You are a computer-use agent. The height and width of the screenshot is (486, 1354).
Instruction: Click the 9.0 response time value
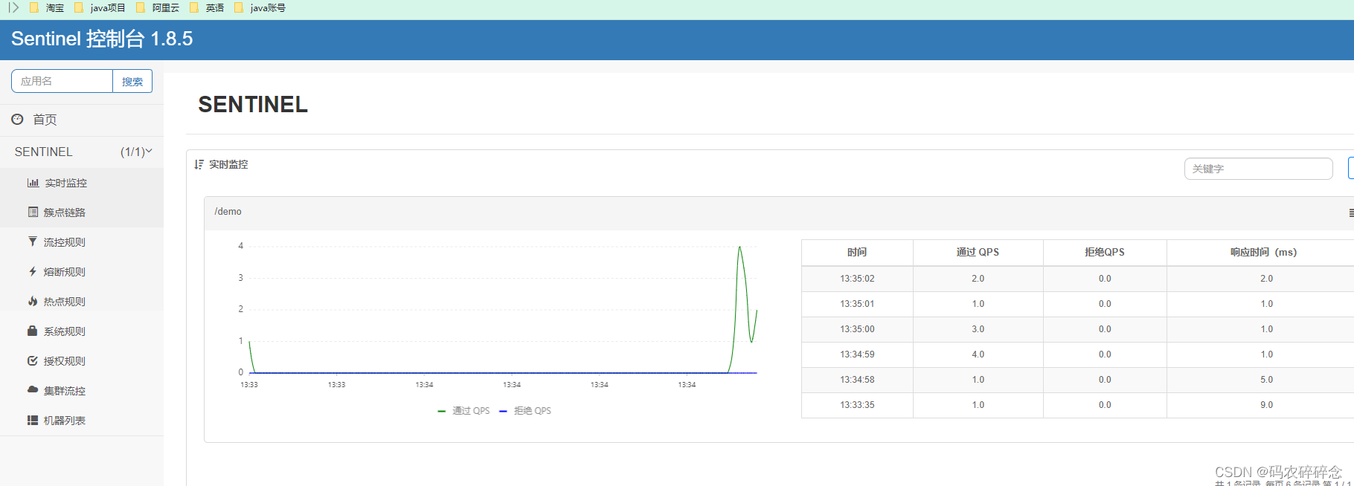coord(1266,405)
